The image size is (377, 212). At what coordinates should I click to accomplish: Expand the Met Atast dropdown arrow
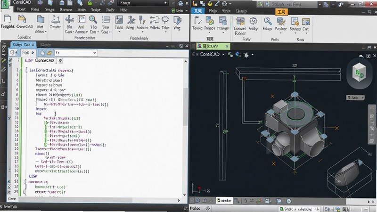click(46, 32)
